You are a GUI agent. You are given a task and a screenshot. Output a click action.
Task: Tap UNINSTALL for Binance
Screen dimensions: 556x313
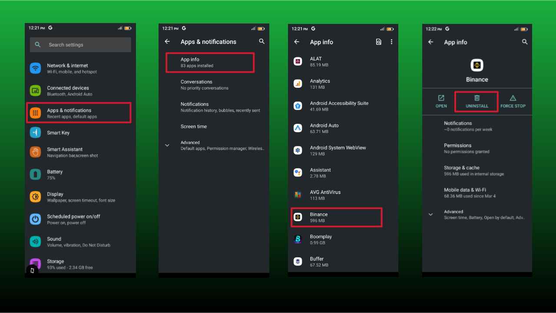[477, 101]
